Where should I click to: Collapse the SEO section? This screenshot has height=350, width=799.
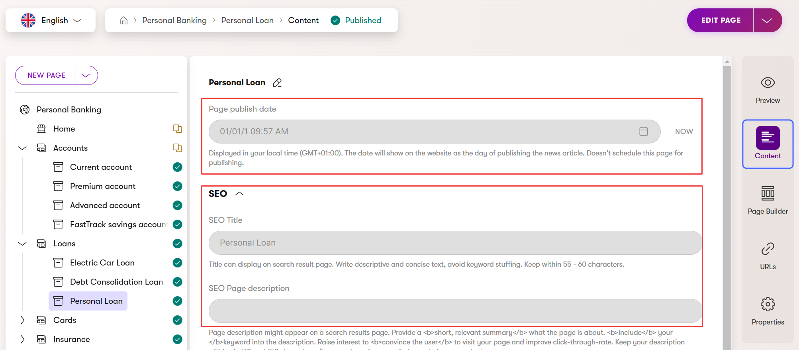[x=239, y=194]
